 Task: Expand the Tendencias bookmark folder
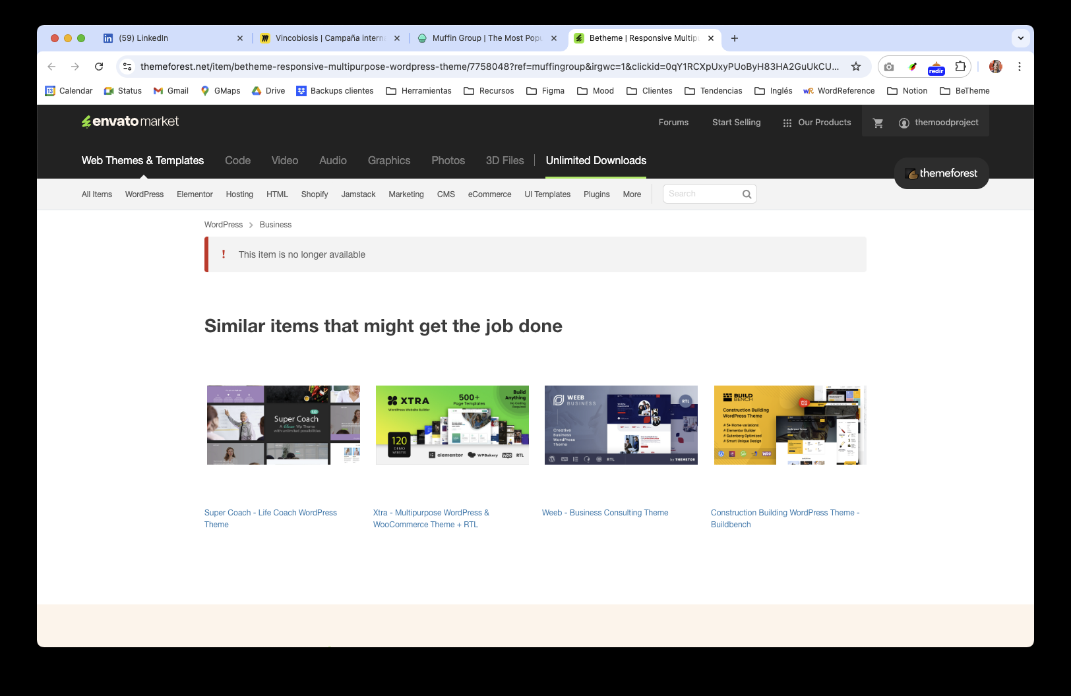(x=714, y=91)
